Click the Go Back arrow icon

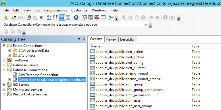click(x=151, y=17)
